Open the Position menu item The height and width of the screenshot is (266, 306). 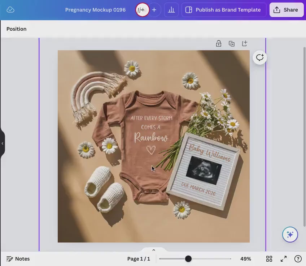[17, 29]
